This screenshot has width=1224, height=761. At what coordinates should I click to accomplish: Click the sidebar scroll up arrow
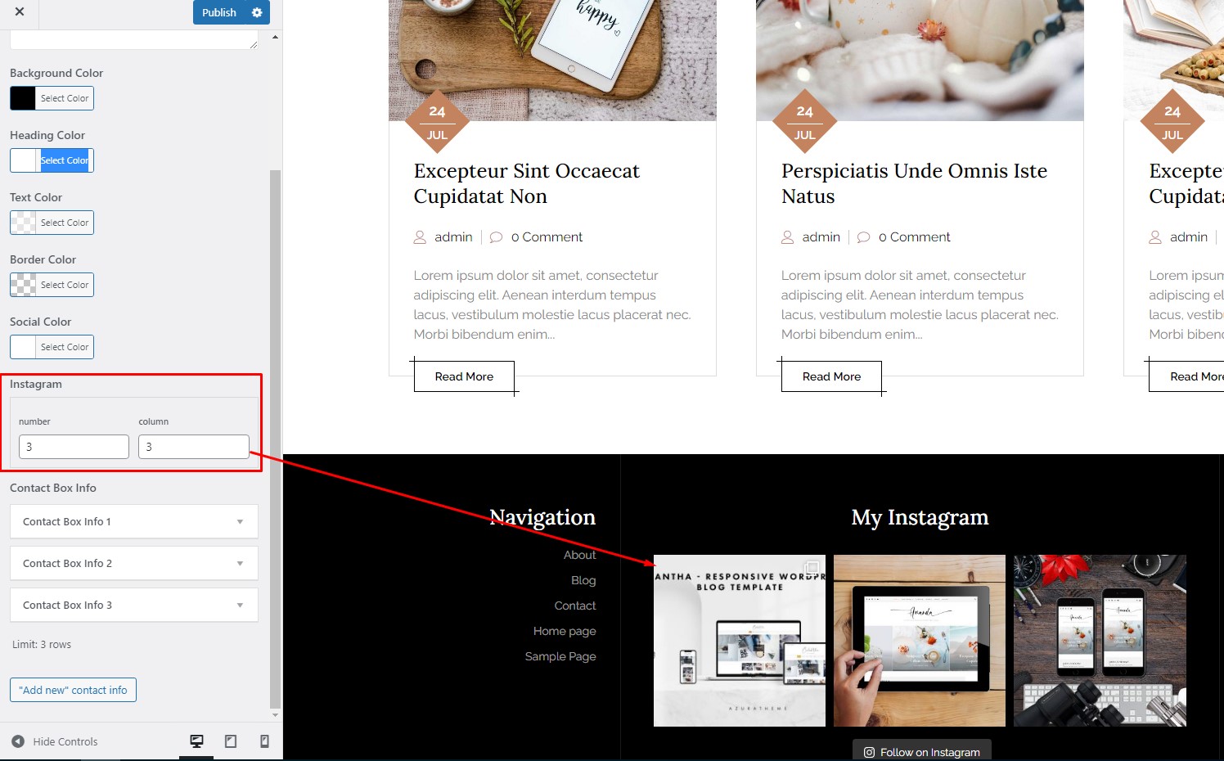pyautogui.click(x=275, y=37)
